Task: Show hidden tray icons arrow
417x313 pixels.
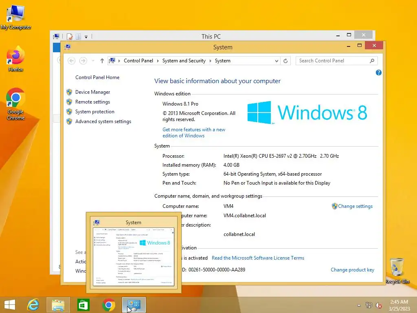Action: pos(359,305)
